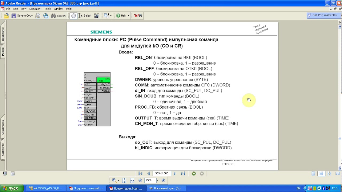Select the Snapshot camera tool
Image resolution: width=342 pixels, height=192 pixels.
pos(96,16)
